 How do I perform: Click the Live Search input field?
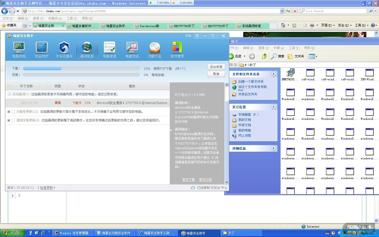coord(333,11)
